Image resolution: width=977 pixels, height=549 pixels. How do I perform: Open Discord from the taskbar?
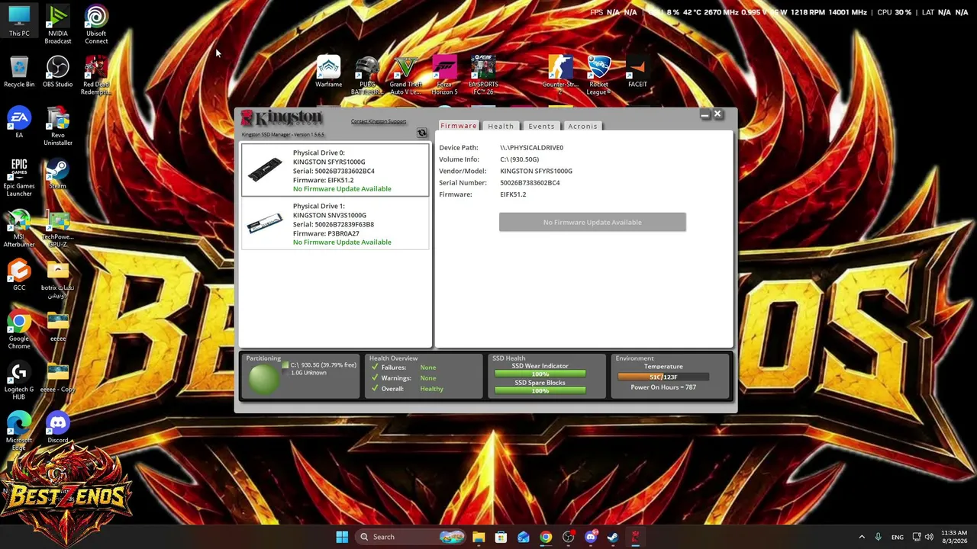pyautogui.click(x=590, y=537)
